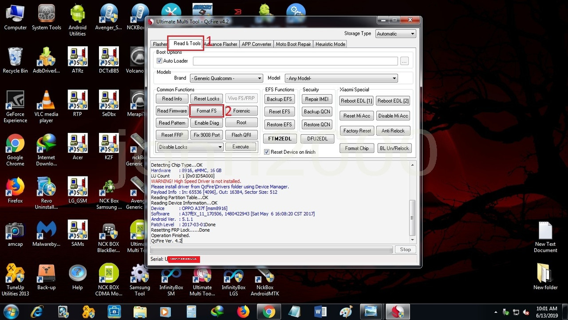Open the ATRz desktop shortcut
Viewport: 568px width, 320px height.
(x=78, y=60)
